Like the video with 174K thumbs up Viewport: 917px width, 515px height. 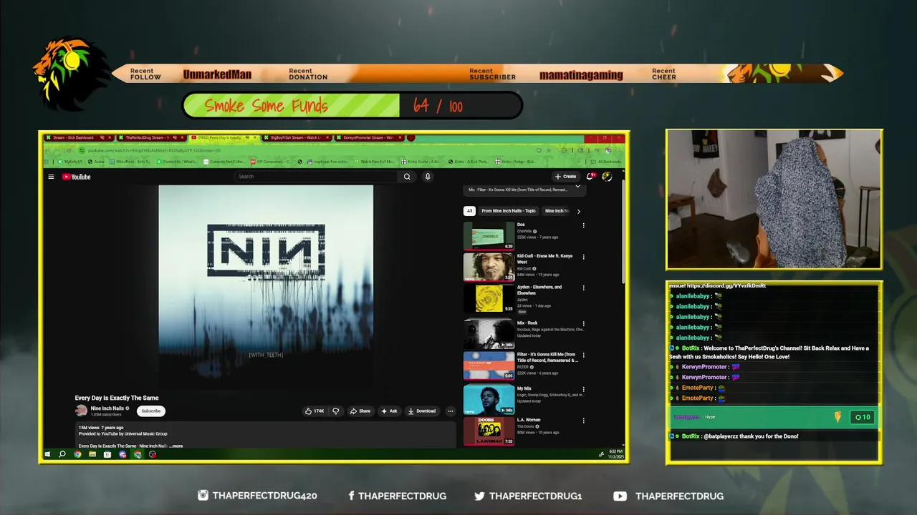point(314,411)
